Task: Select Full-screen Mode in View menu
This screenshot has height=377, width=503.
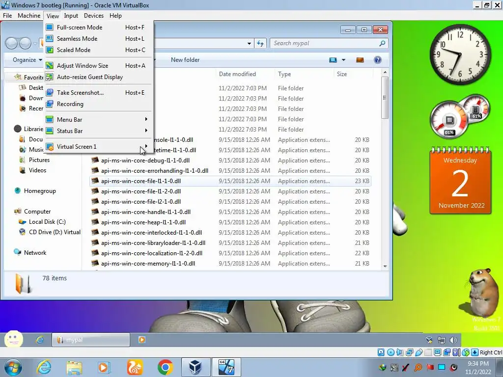Action: (x=99, y=27)
